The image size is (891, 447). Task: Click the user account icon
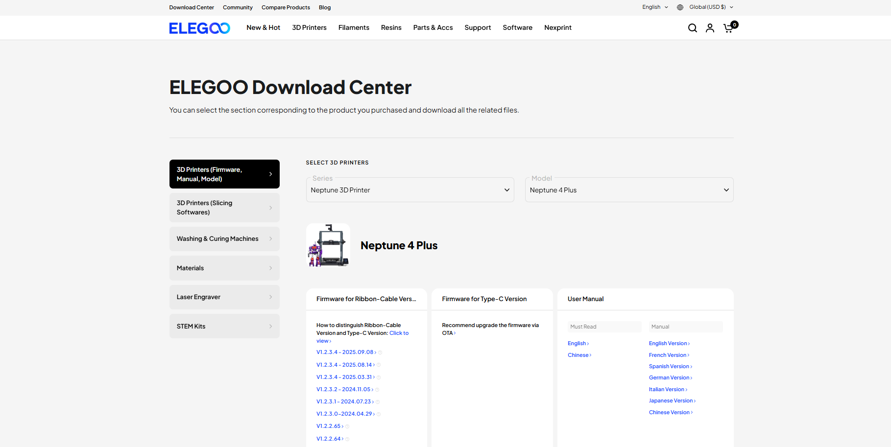[710, 28]
